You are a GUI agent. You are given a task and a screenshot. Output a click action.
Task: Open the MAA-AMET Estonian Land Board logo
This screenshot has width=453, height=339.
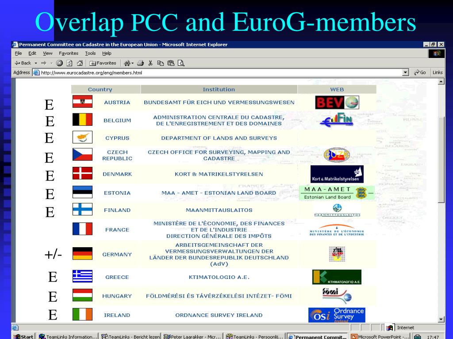point(337,193)
